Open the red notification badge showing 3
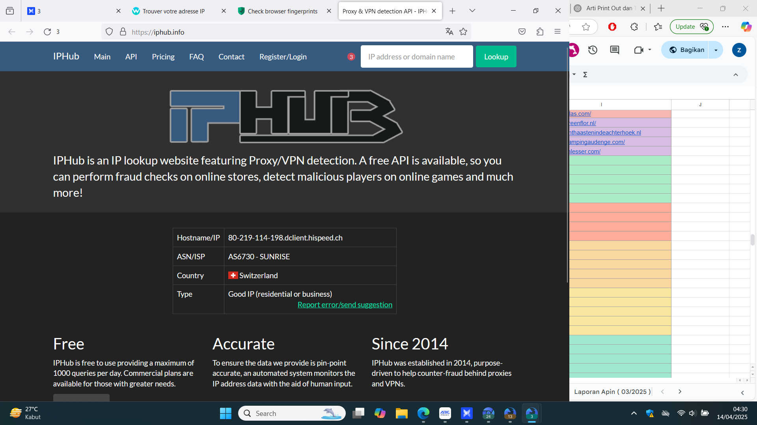Viewport: 757px width, 425px height. pyautogui.click(x=351, y=57)
